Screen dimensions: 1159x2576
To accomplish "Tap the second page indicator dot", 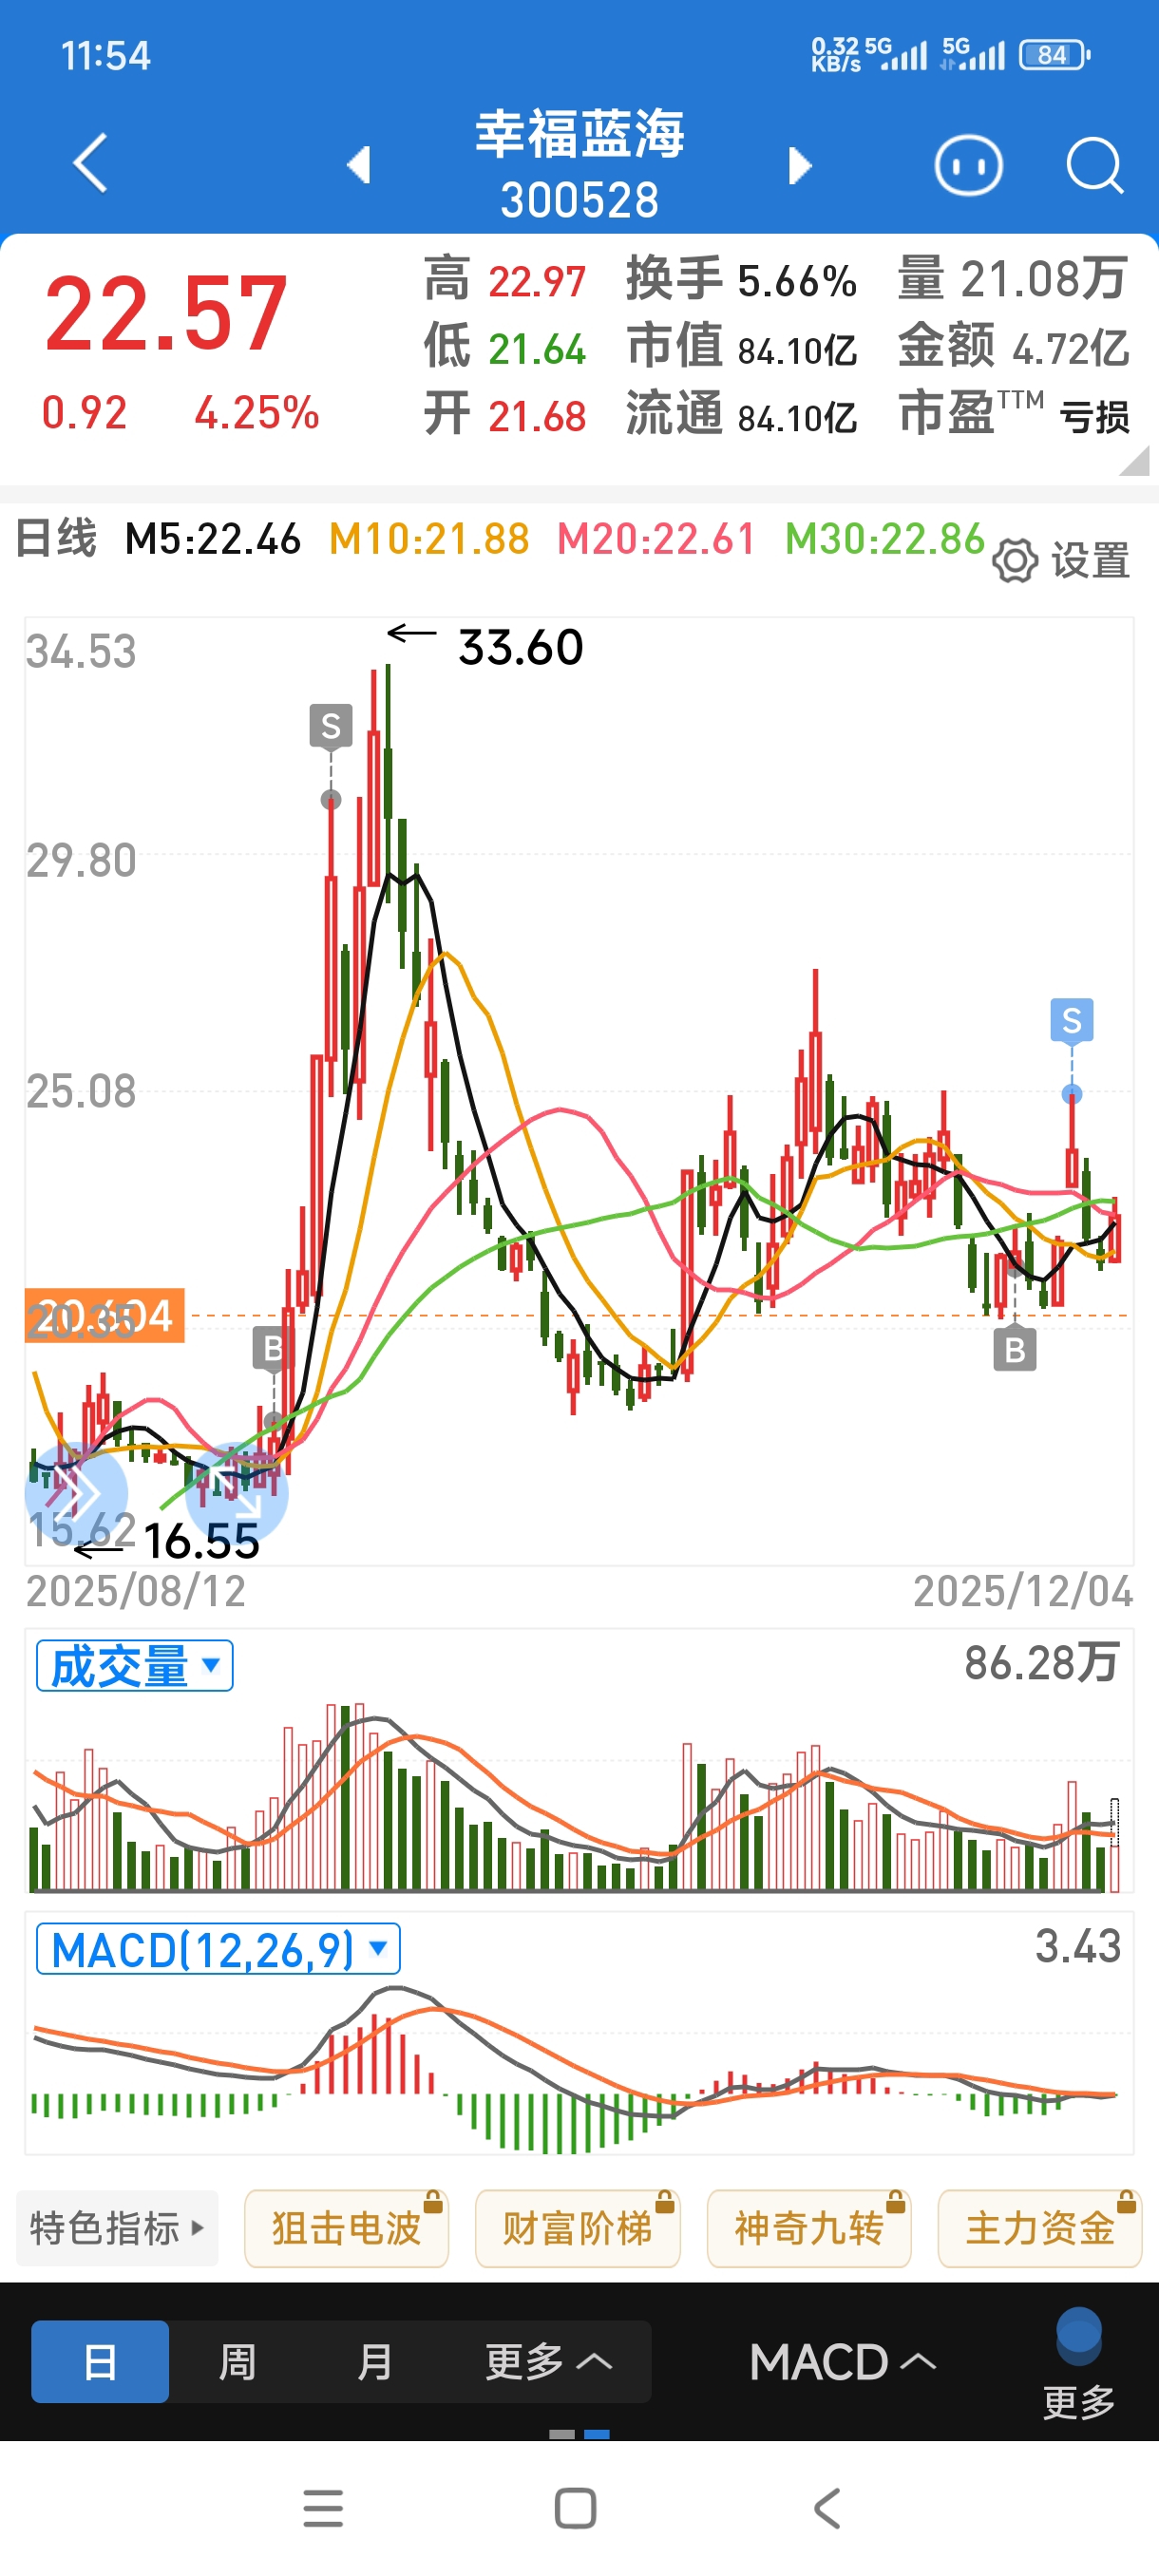I will point(597,2435).
